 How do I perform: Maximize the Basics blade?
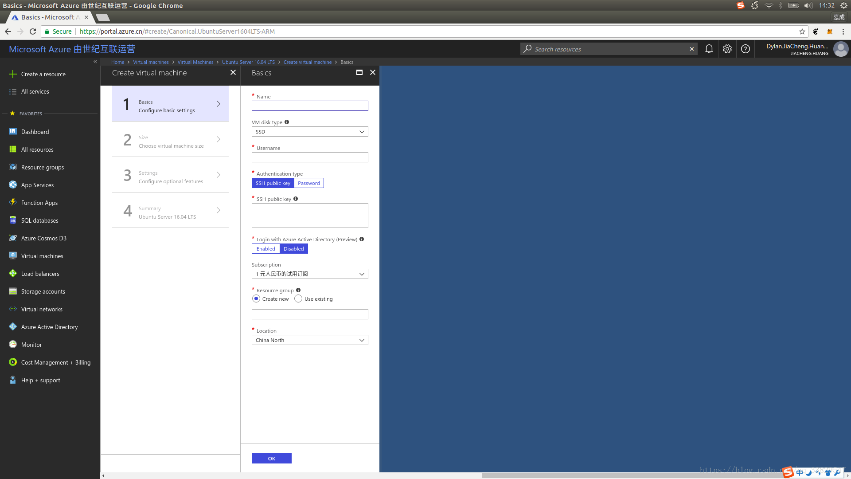359,72
